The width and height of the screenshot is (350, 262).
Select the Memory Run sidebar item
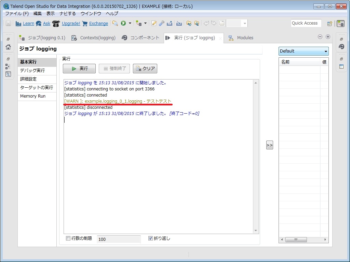[32, 96]
